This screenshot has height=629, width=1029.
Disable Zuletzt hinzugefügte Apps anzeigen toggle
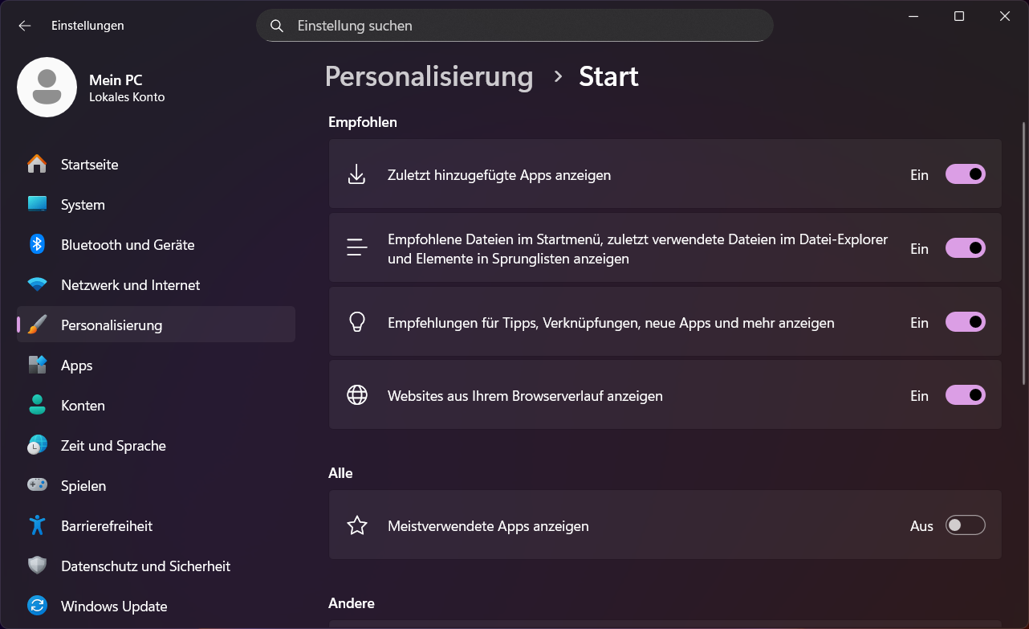965,174
